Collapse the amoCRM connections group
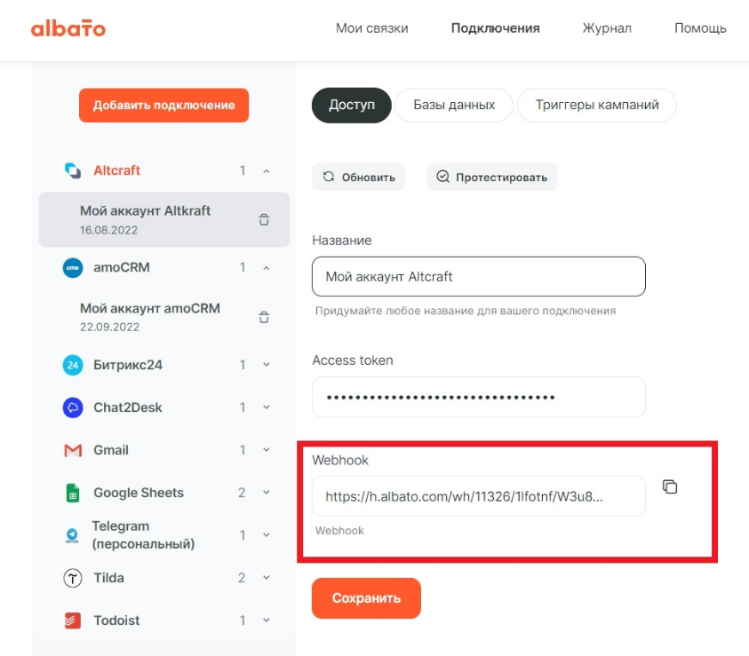This screenshot has width=749, height=656. 267,268
